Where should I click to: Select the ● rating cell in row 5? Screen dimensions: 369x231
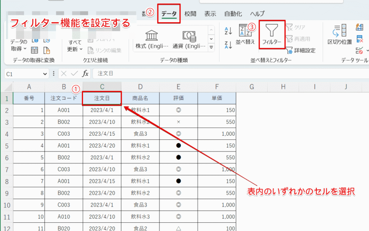(x=179, y=146)
